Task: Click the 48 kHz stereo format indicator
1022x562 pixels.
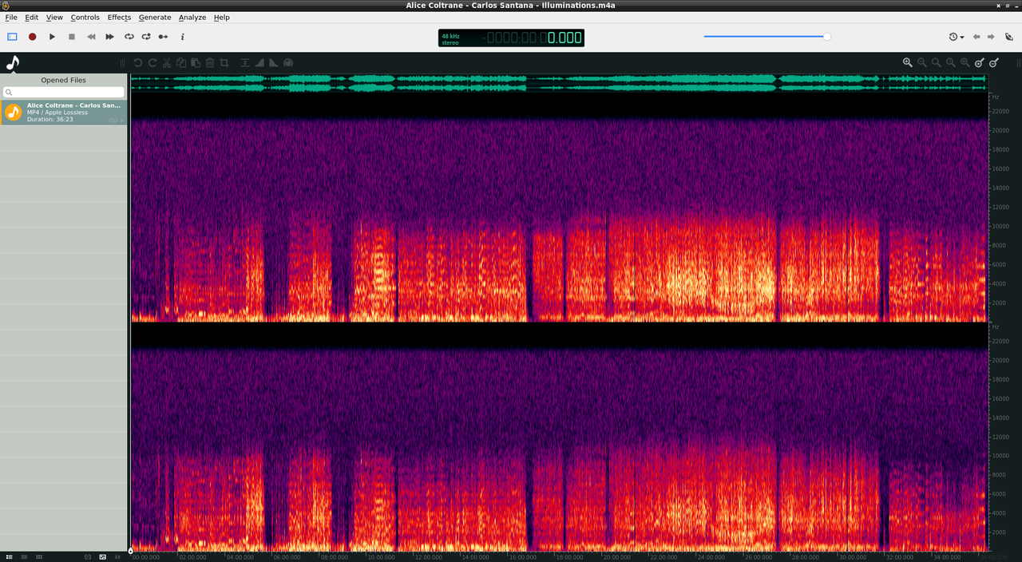Action: point(451,38)
